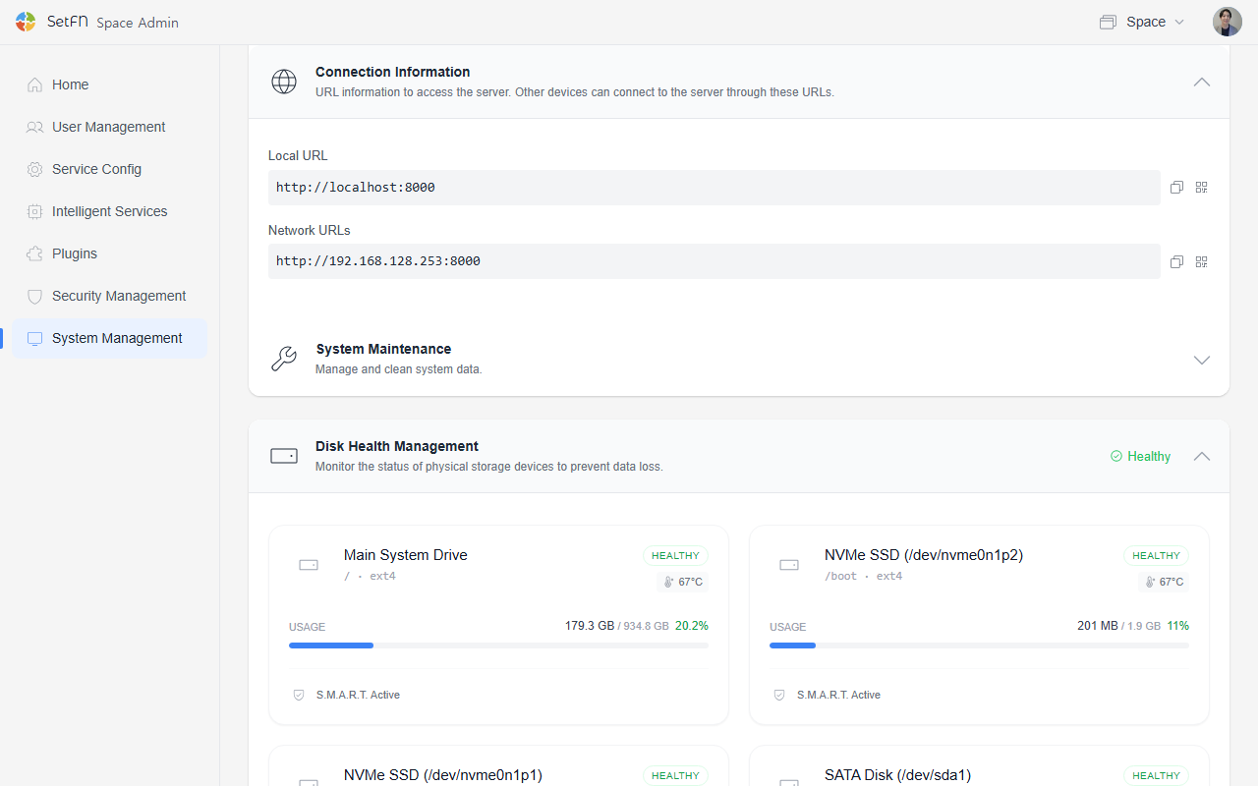Click the Plugins puzzle icon
This screenshot has width=1258, height=786.
pyautogui.click(x=35, y=253)
